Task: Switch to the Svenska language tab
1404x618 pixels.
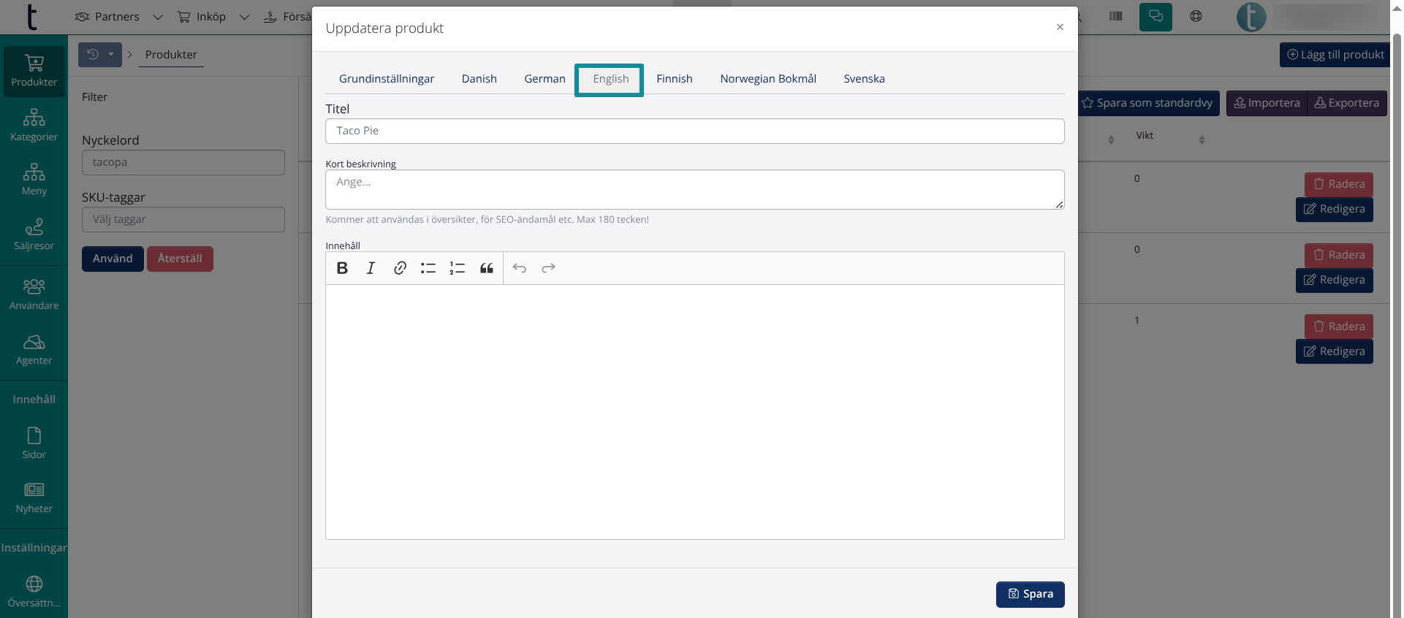Action: tap(864, 79)
